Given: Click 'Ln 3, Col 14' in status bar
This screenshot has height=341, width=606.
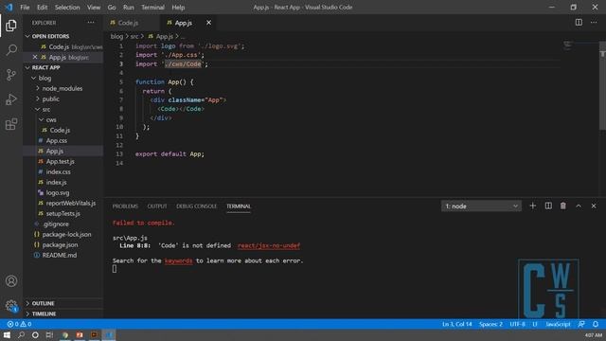Looking at the screenshot, I should pyautogui.click(x=457, y=324).
